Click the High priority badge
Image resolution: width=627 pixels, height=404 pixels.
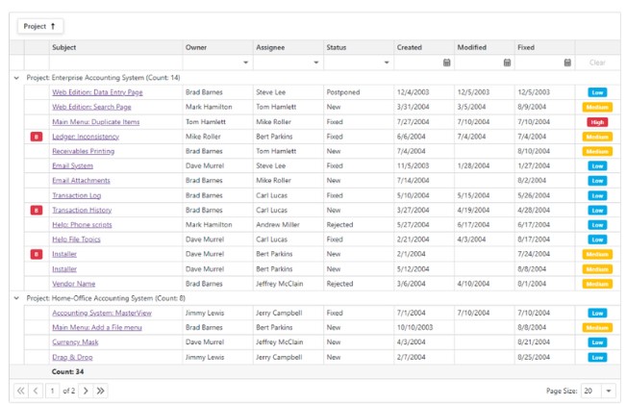coord(596,122)
